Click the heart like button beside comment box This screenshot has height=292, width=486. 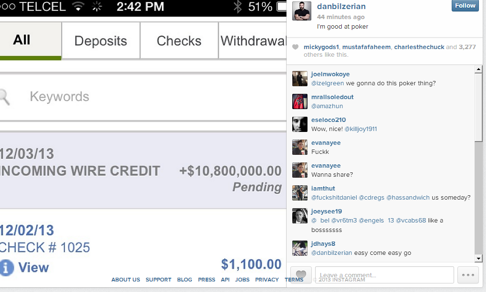[x=301, y=275]
